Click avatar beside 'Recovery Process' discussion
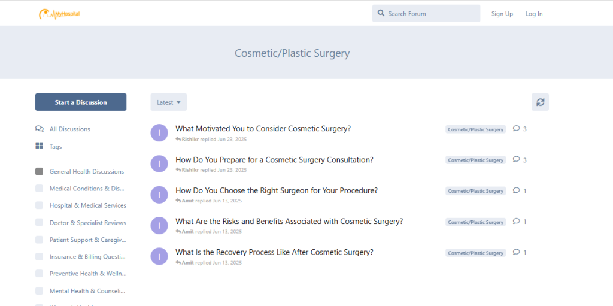This screenshot has height=306, width=613. [x=159, y=256]
